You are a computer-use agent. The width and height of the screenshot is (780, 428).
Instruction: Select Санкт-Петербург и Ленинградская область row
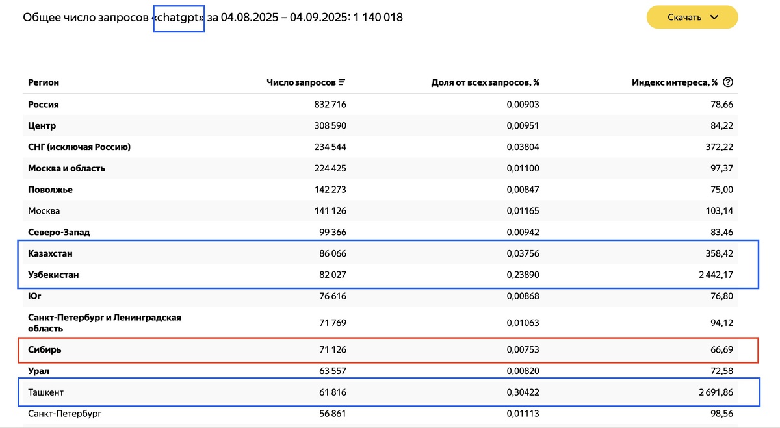tap(380, 323)
